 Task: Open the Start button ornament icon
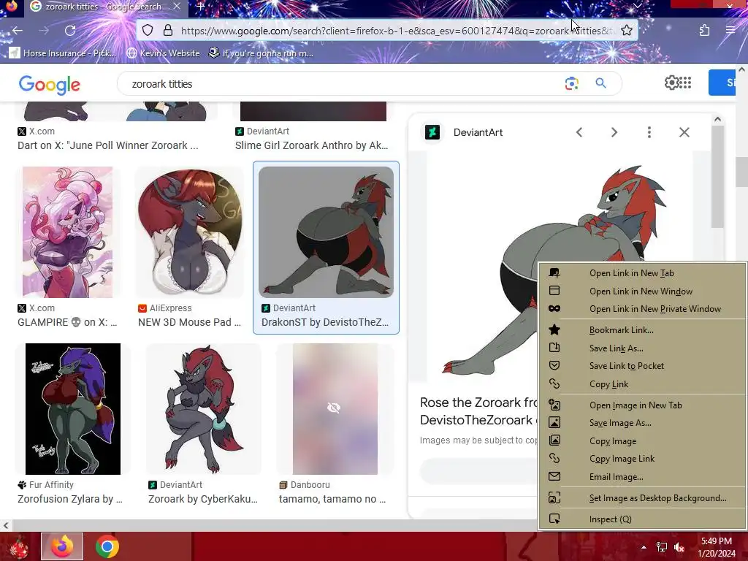[19, 547]
